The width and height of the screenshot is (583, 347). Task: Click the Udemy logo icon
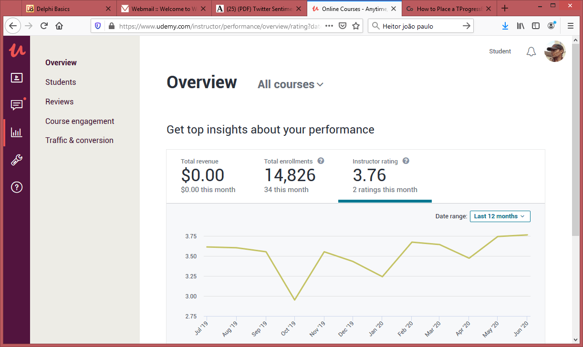coord(16,50)
